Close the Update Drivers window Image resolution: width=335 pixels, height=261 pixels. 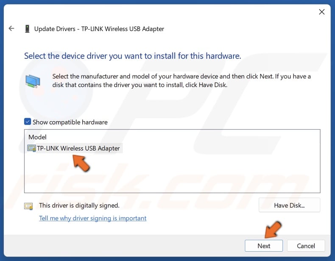coord(322,12)
